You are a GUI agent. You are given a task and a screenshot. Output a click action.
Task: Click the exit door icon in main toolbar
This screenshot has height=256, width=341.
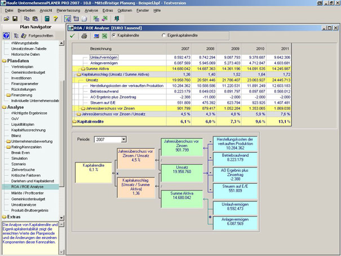117,19
